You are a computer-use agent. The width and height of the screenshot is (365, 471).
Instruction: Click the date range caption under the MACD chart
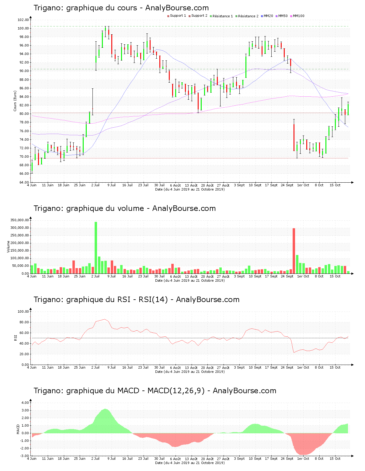(190, 463)
